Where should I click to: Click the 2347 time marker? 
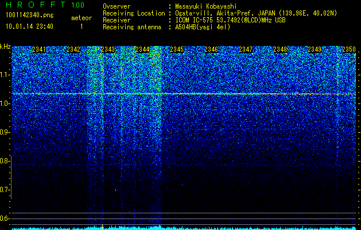pos(246,49)
